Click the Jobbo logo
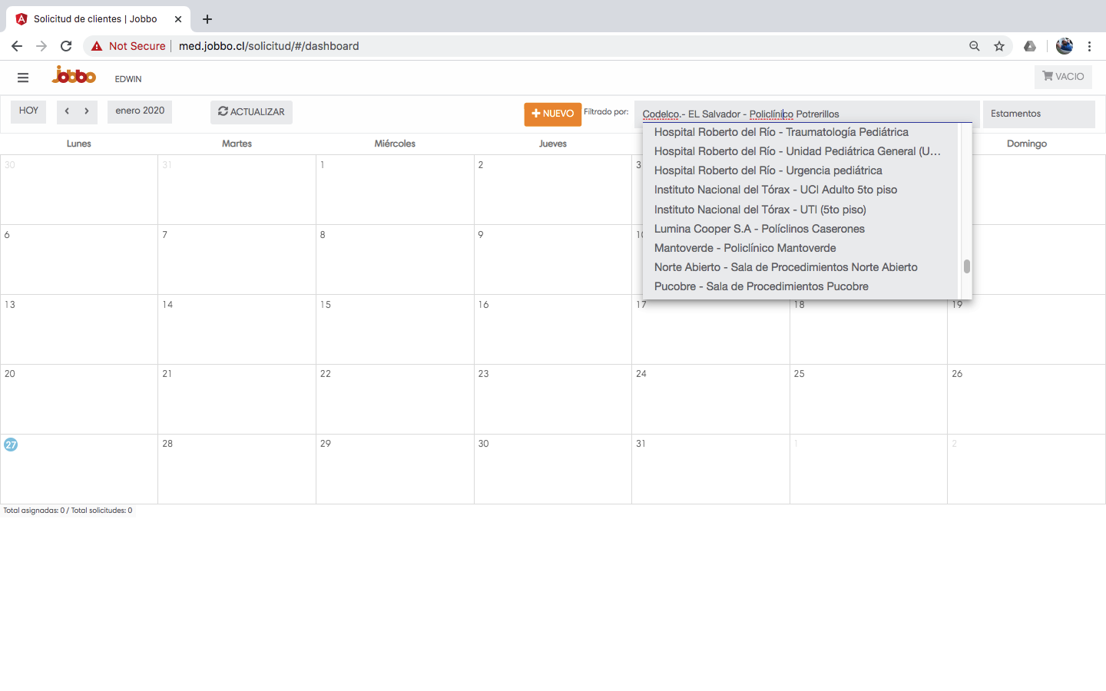This screenshot has width=1106, height=691. 74,75
